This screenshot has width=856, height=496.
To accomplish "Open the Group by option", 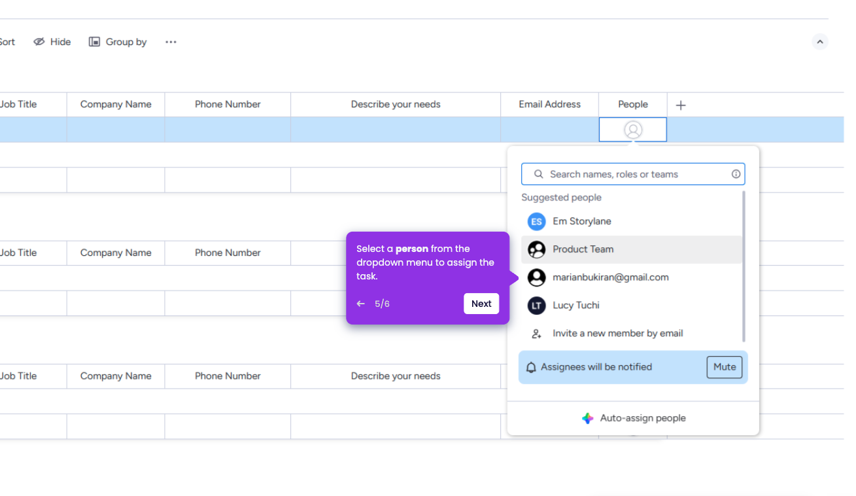I will coord(118,42).
